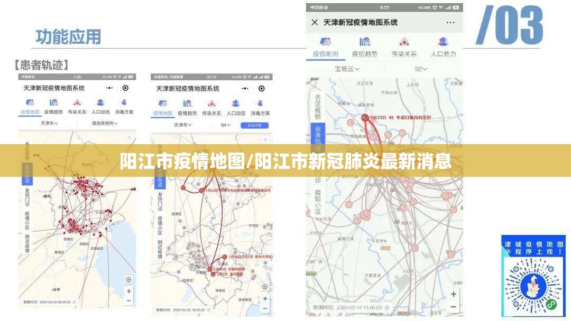The image size is (571, 321).
Task: Tap the layer icon on middle phone map
Action: click(x=265, y=139)
